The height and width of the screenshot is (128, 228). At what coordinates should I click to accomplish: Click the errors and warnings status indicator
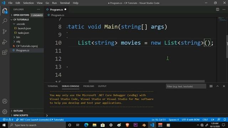[8, 119]
